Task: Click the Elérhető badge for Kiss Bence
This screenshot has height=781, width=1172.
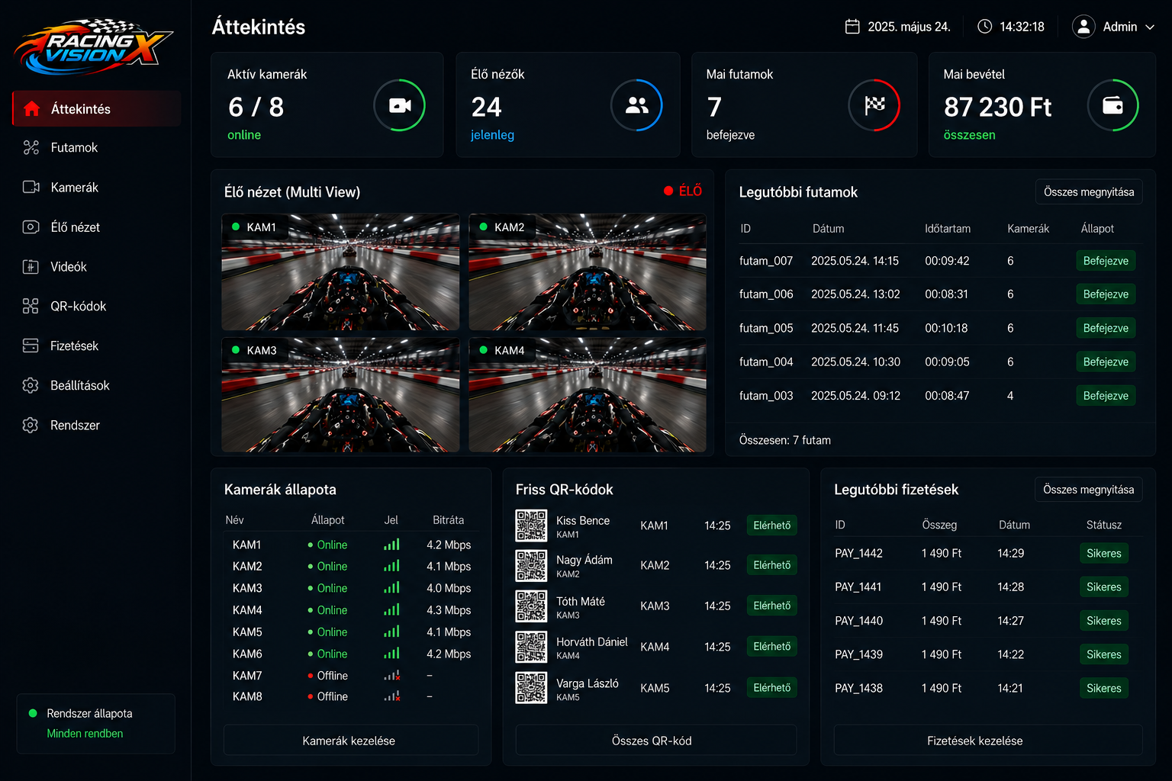Action: coord(771,525)
